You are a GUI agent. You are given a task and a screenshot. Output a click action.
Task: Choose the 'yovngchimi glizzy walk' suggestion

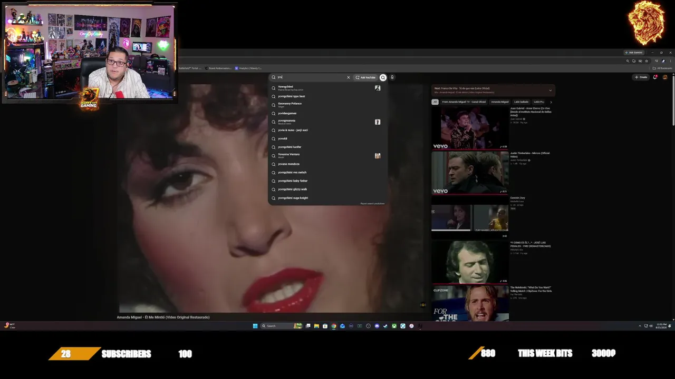click(x=328, y=189)
